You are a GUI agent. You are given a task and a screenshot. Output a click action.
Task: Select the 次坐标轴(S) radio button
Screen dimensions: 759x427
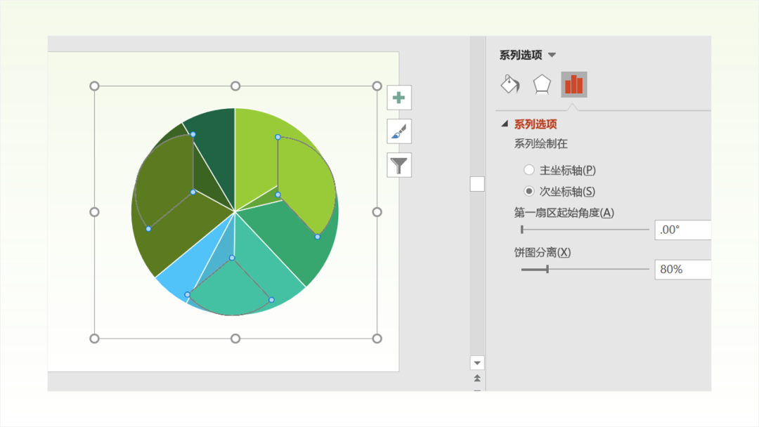[529, 191]
